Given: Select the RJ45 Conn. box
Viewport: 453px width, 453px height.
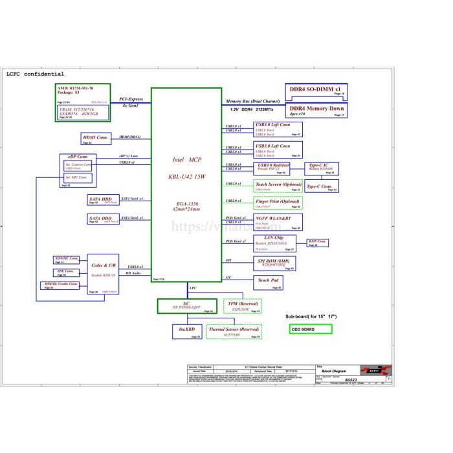Looking at the screenshot, I should click(x=318, y=243).
